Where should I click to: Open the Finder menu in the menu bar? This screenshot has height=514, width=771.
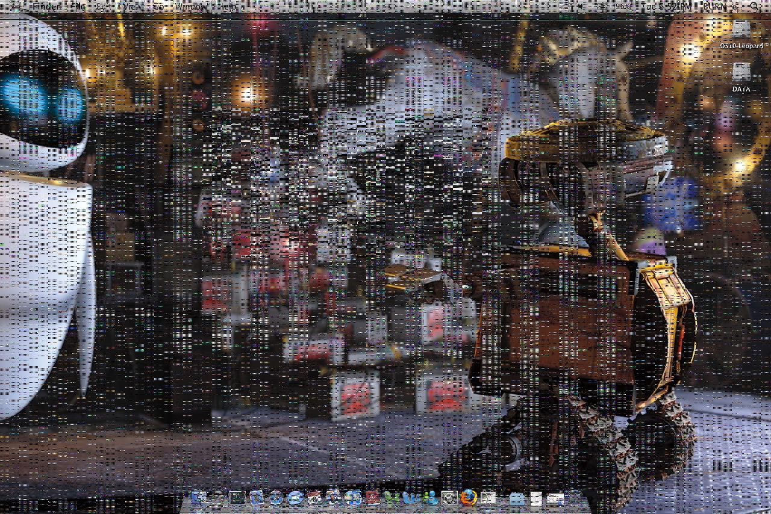(x=46, y=6)
